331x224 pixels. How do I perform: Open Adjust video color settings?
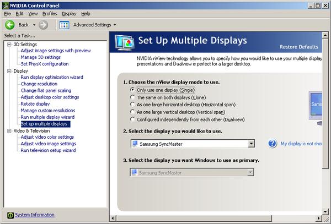point(47,137)
